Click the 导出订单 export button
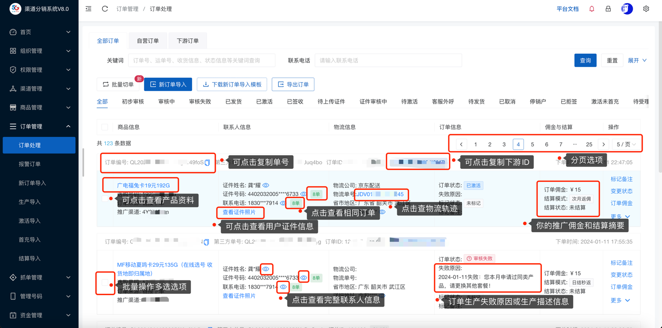This screenshot has width=662, height=328. point(293,84)
